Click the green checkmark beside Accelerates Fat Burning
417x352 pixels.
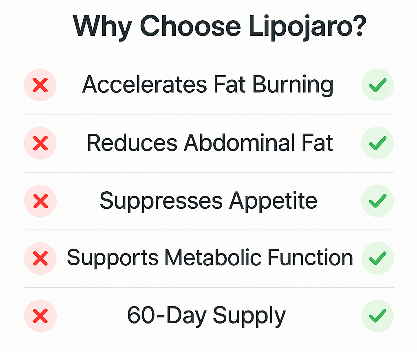[377, 85]
